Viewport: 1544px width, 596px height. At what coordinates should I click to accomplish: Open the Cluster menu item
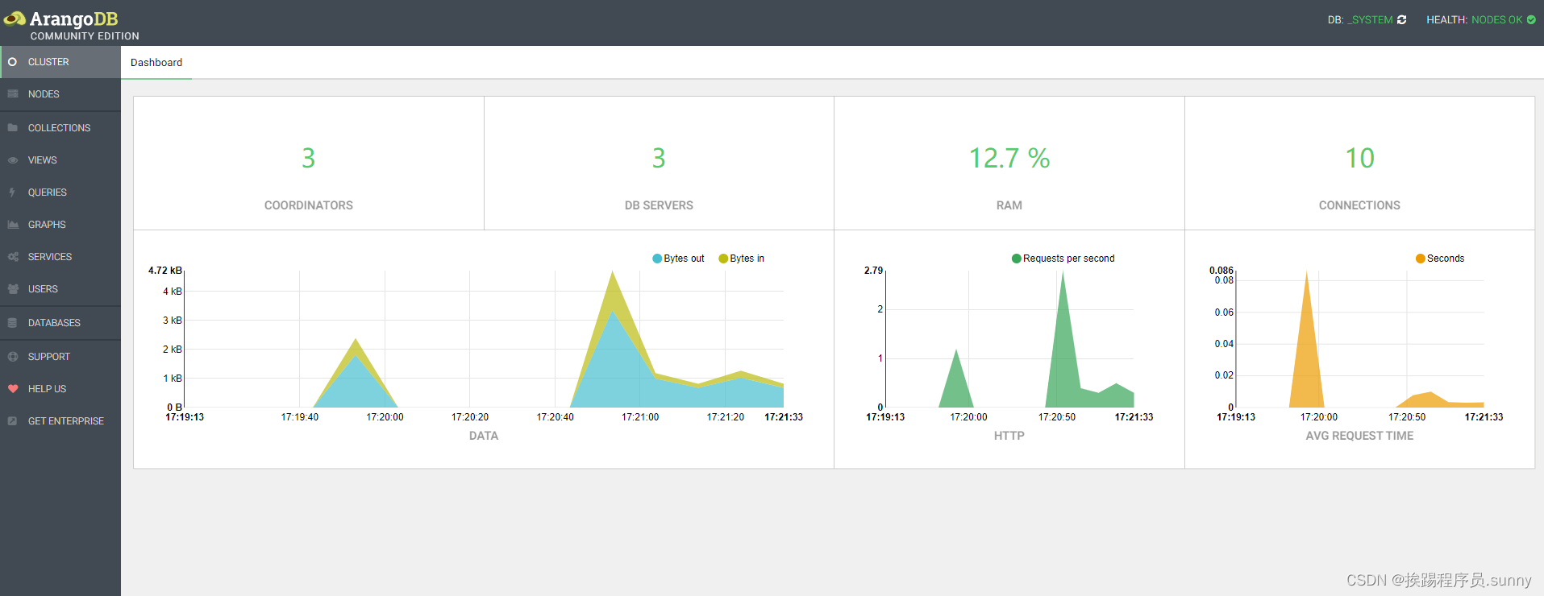point(60,62)
